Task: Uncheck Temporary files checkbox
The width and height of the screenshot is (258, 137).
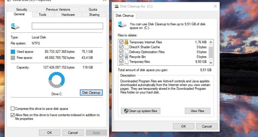Action: pos(121,61)
